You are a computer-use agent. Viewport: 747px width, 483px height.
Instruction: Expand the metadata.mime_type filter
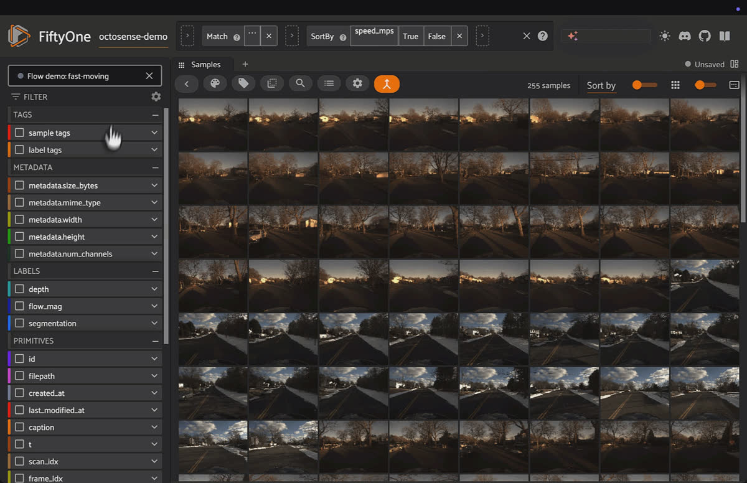point(154,202)
